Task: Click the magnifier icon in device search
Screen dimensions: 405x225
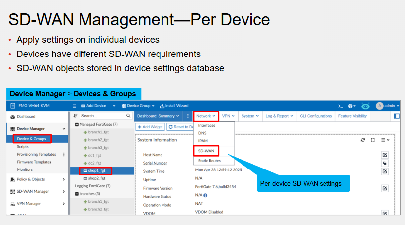Action: click(x=128, y=116)
